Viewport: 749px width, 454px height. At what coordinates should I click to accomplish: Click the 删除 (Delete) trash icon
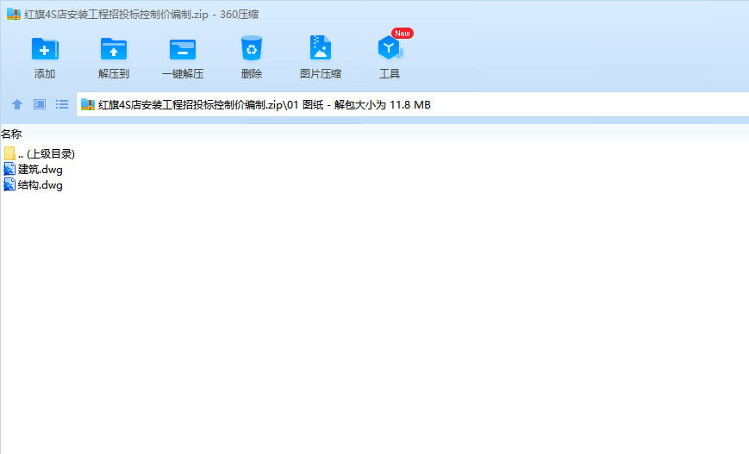pyautogui.click(x=252, y=48)
